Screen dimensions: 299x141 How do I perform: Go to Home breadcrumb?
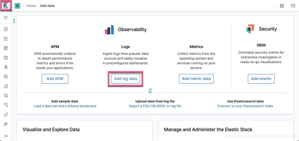[31, 6]
